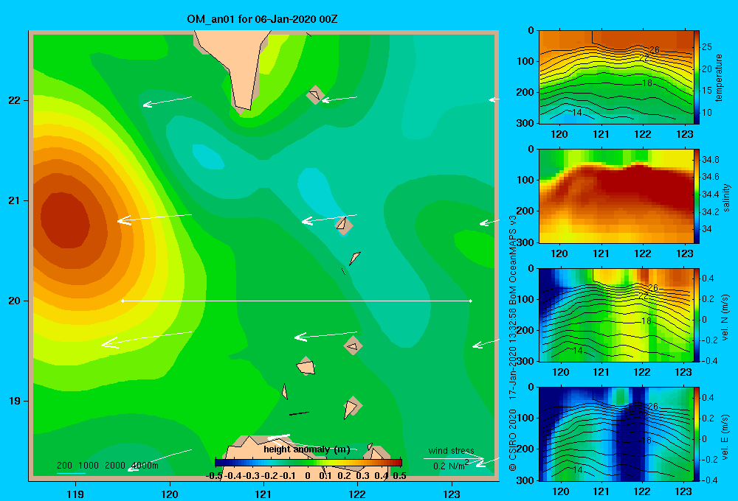Click longitude label 123 on main map
This screenshot has height=501, width=738.
coord(452,494)
